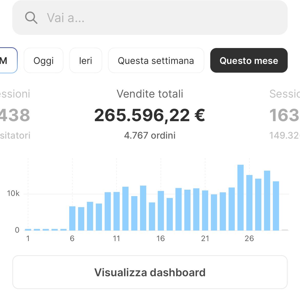
Task: Tap the gray last-day bar in chart
Action: pos(285,230)
